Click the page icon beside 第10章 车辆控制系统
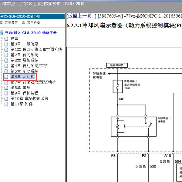 coord(6,98)
